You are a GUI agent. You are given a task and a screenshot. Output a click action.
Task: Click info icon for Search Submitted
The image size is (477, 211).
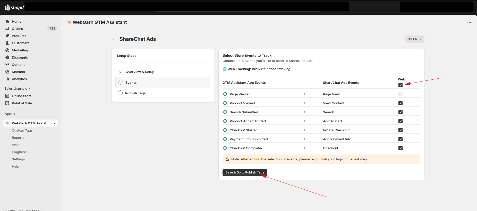(225, 112)
